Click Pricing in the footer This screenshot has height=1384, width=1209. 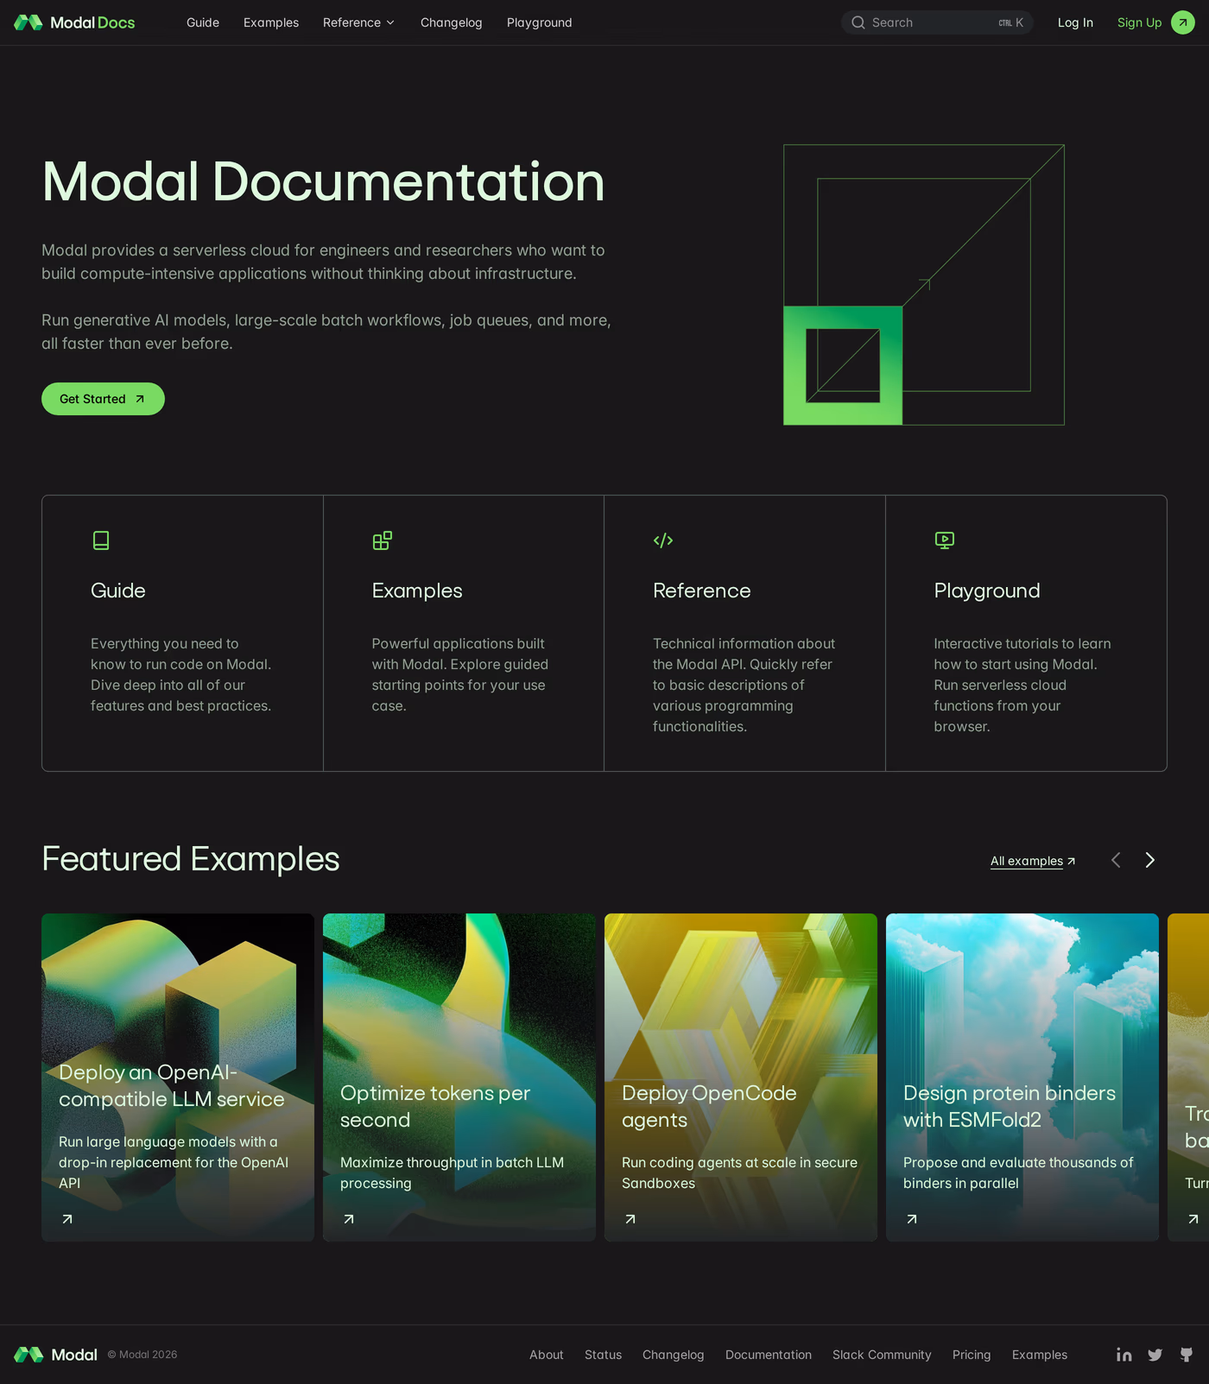point(972,1355)
